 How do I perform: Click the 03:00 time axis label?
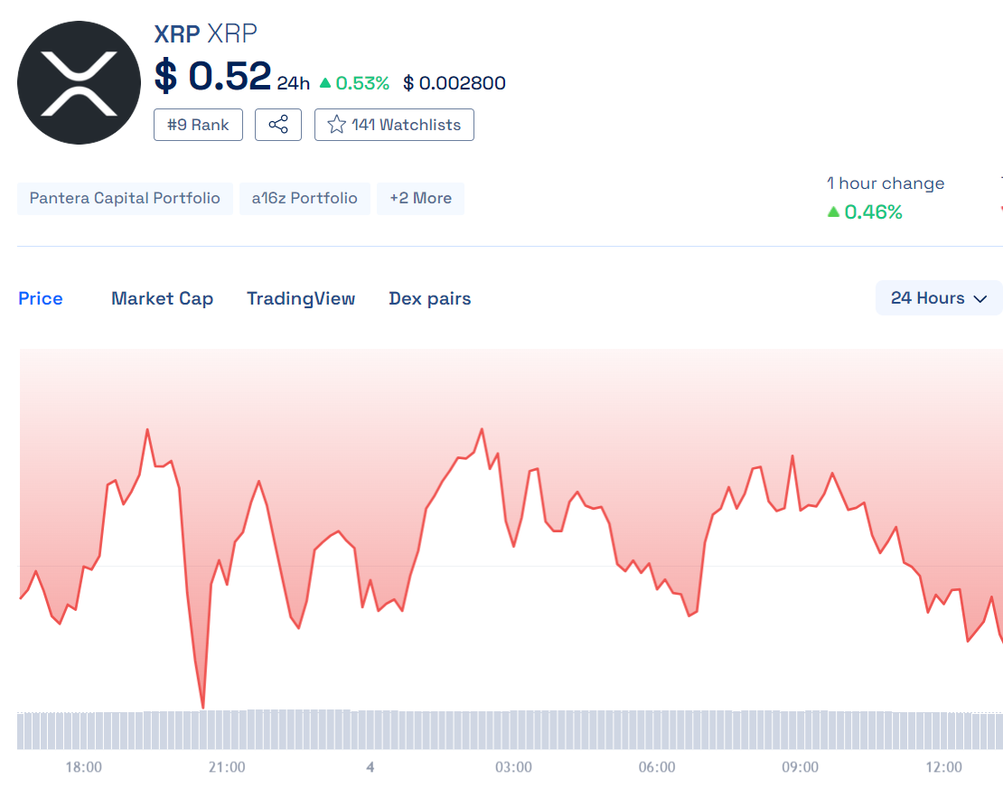point(513,767)
